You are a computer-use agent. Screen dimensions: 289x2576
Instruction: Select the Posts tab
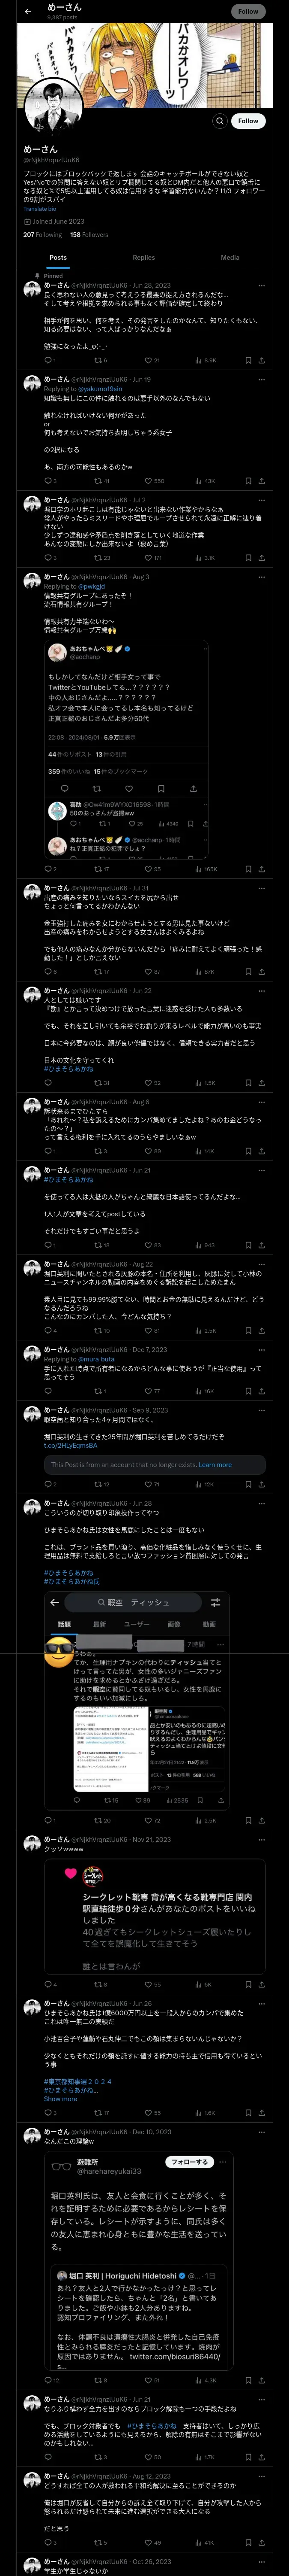58,257
